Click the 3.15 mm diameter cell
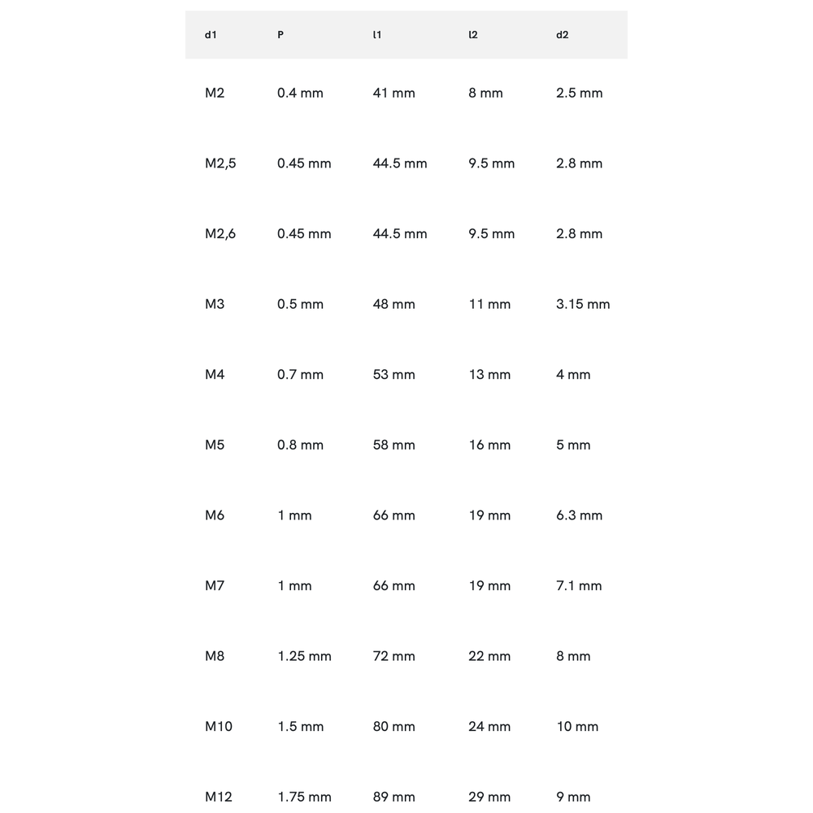The height and width of the screenshot is (813, 813). pos(583,304)
